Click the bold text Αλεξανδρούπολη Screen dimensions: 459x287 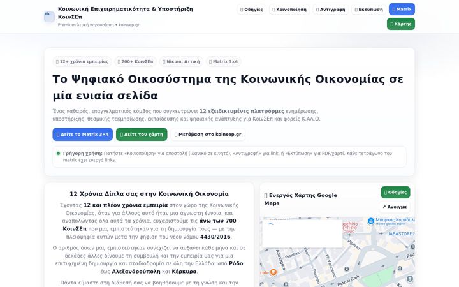coord(136,272)
